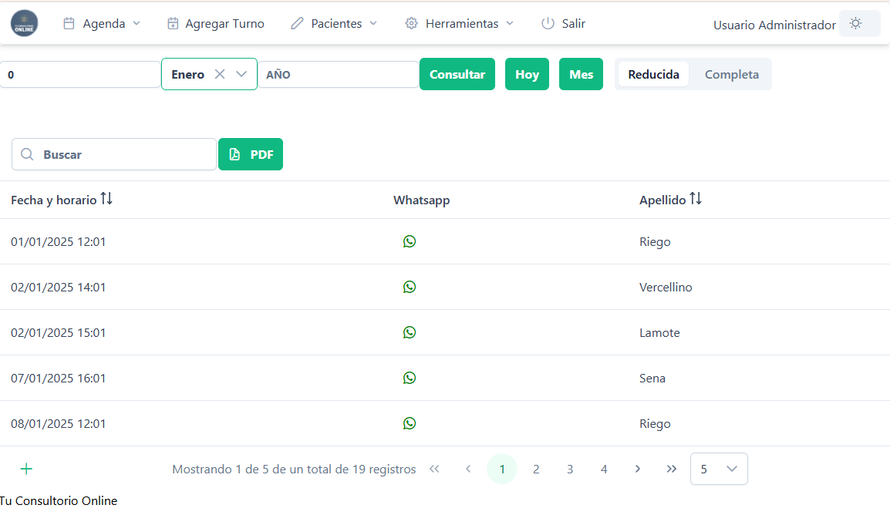Open rows-per-page dropdown showing 5
Image resolution: width=890 pixels, height=515 pixels.
[x=718, y=469]
